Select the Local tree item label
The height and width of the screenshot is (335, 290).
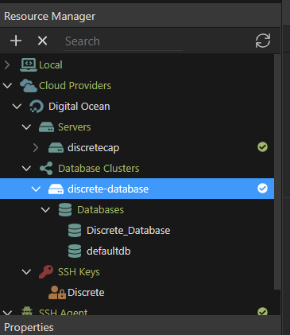[51, 65]
